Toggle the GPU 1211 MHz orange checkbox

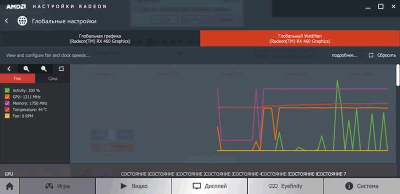[7, 96]
